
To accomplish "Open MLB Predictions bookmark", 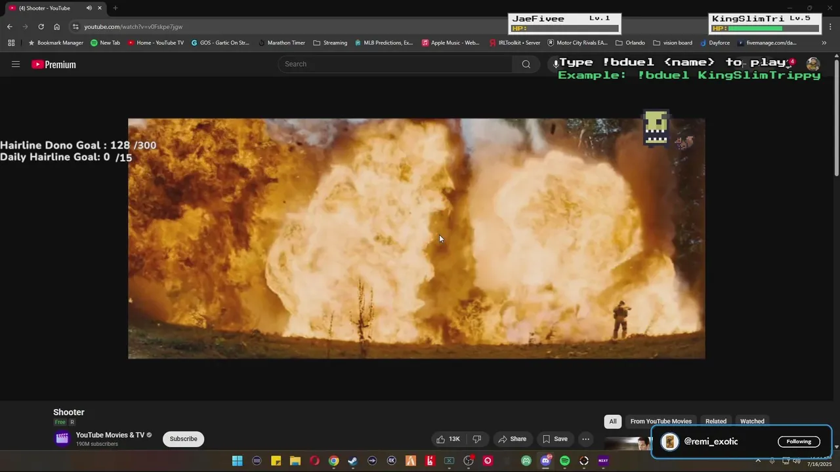I will click(x=384, y=43).
